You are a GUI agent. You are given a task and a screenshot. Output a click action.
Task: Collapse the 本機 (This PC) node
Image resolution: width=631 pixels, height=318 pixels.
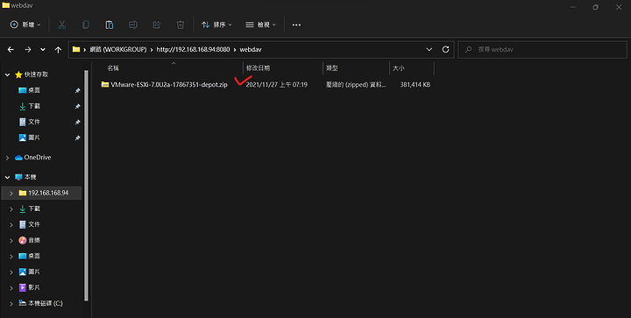[7, 177]
